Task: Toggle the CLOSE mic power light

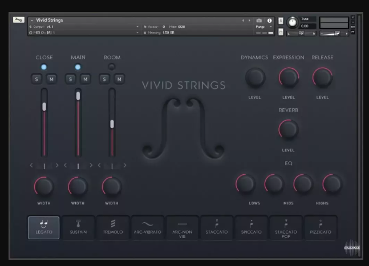Action: click(44, 67)
